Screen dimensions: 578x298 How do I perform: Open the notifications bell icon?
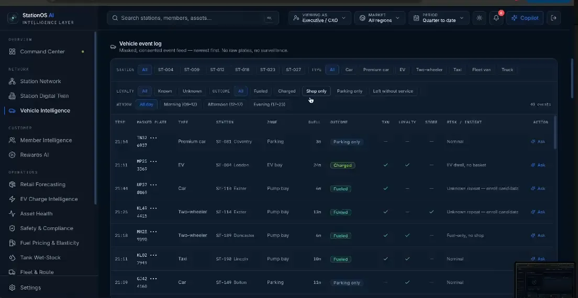[496, 18]
